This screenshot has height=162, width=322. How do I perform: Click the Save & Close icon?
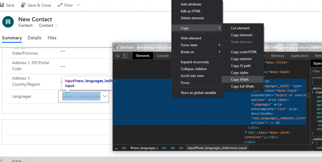click(x=23, y=5)
